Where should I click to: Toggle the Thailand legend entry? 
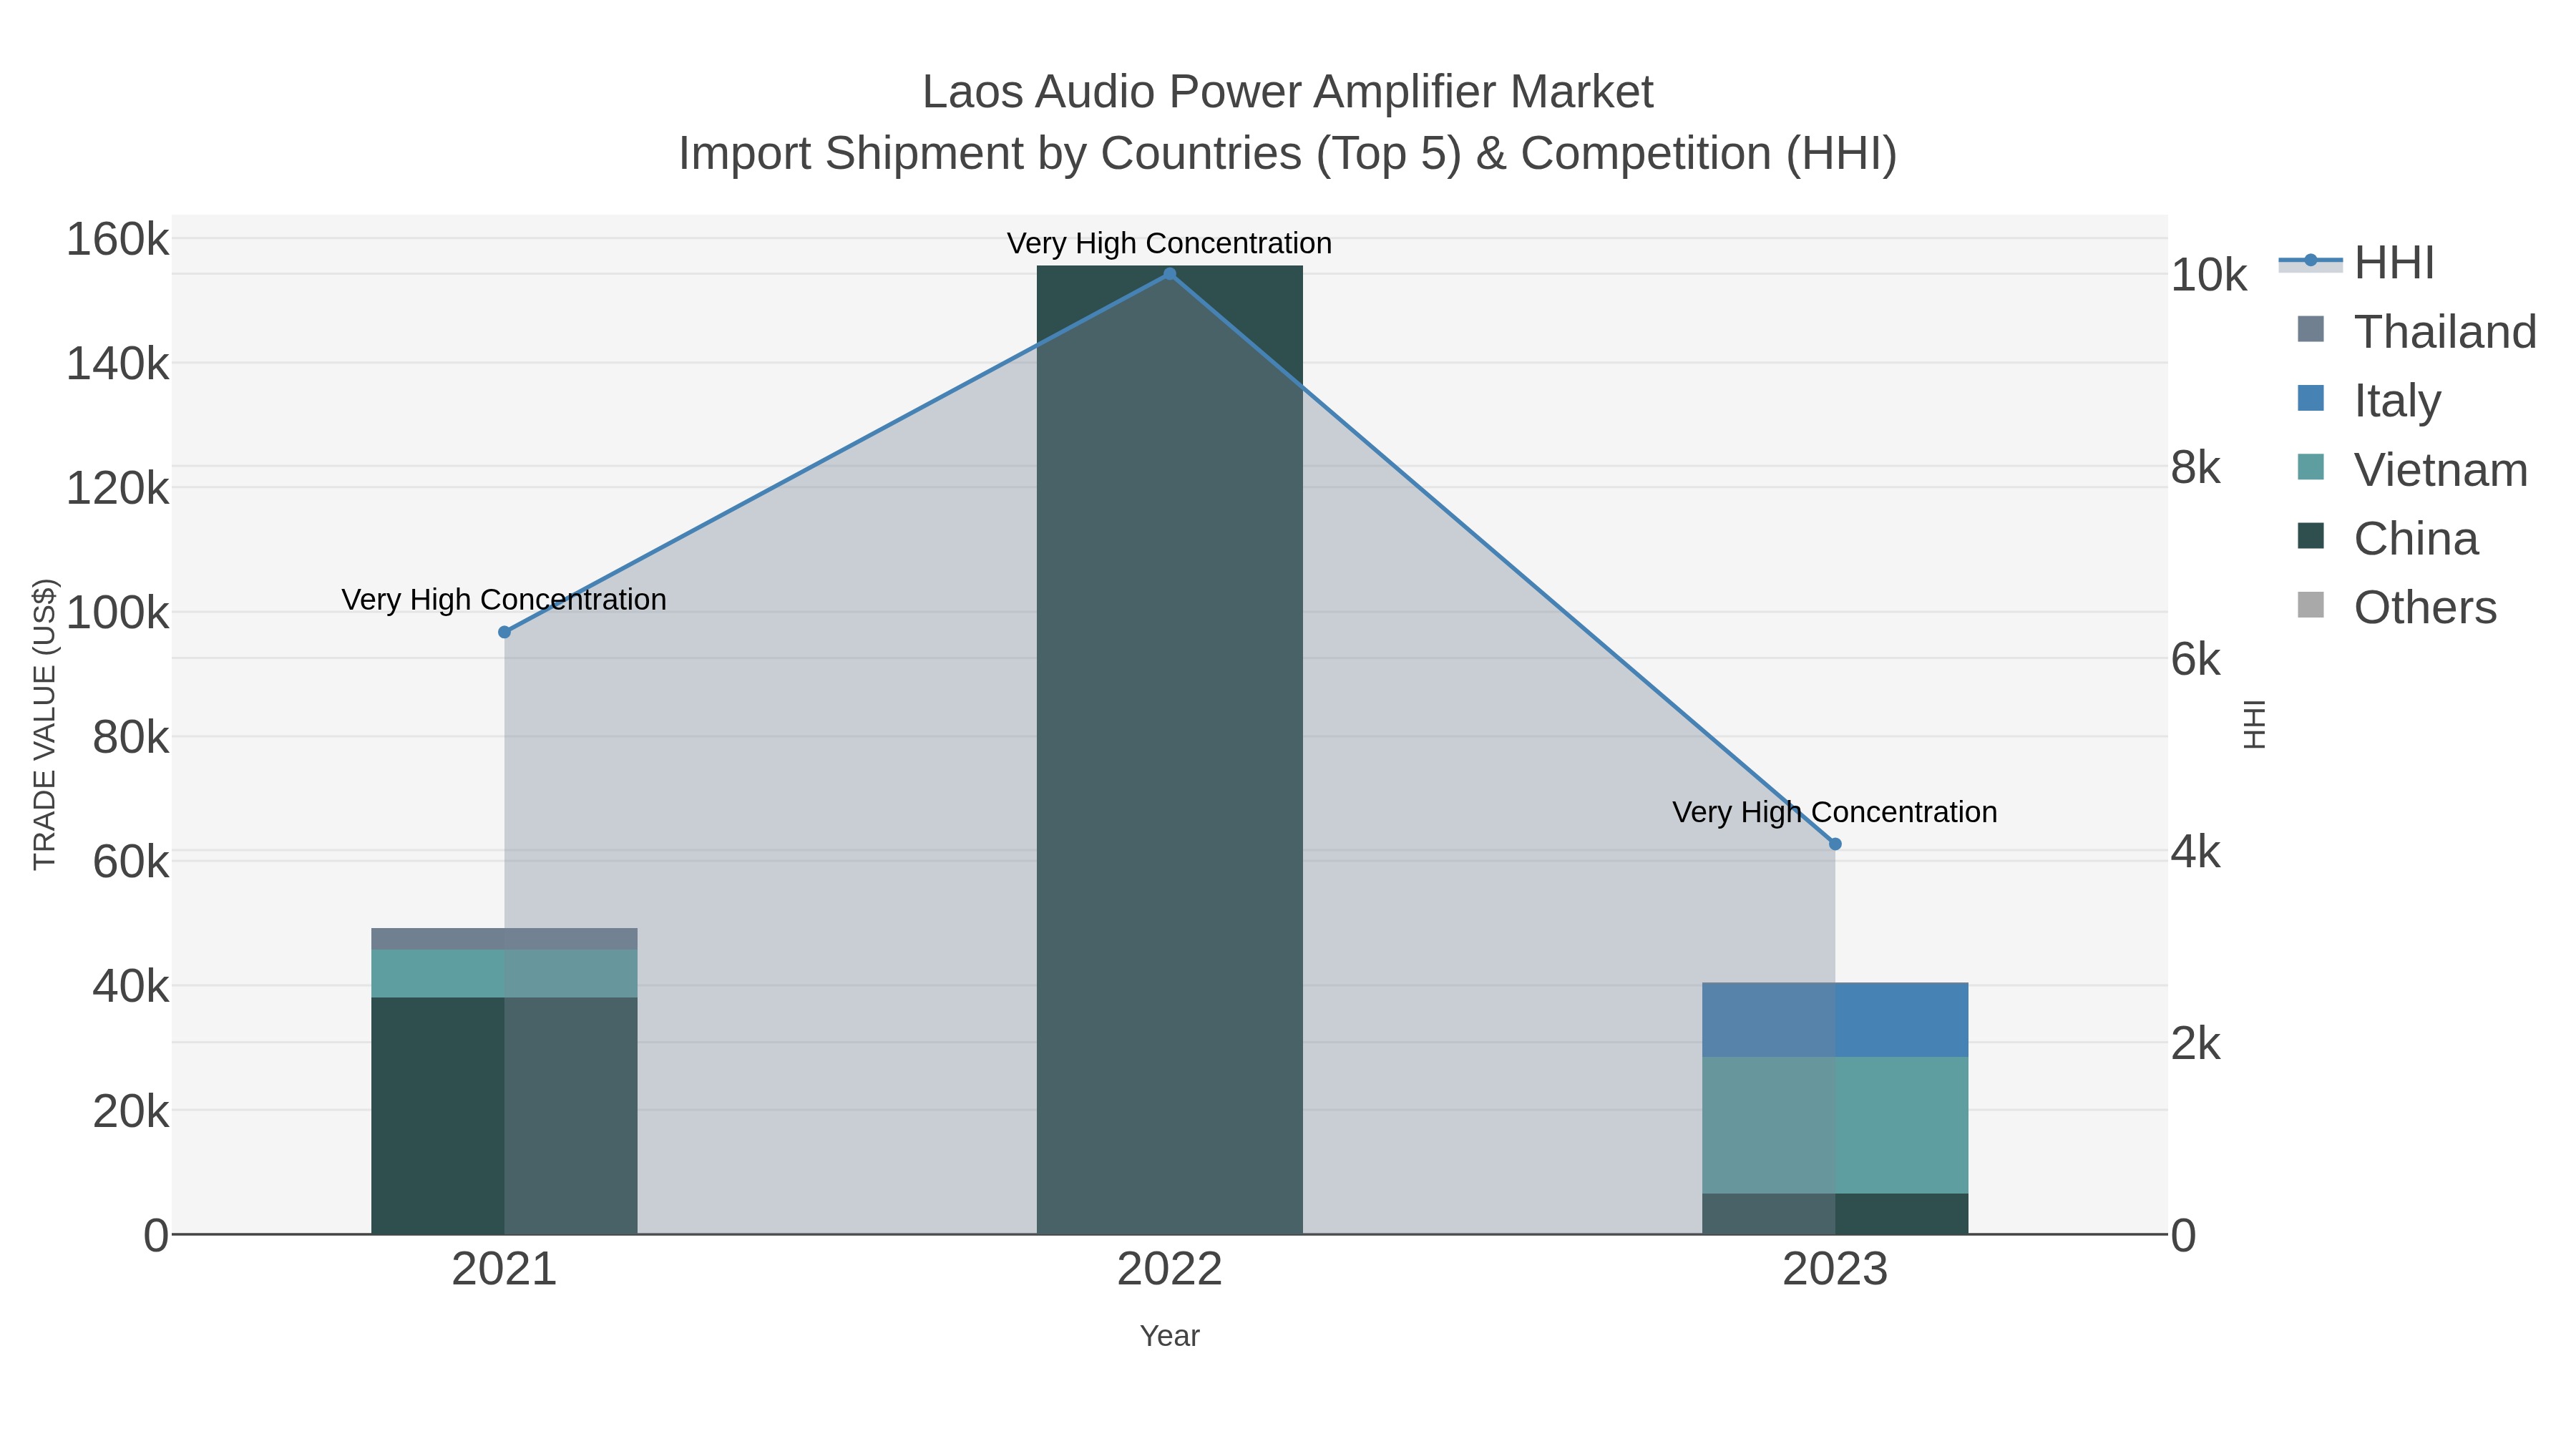click(x=2416, y=331)
